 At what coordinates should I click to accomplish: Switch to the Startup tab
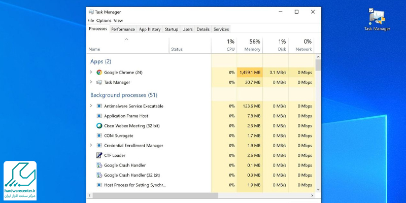click(x=172, y=29)
